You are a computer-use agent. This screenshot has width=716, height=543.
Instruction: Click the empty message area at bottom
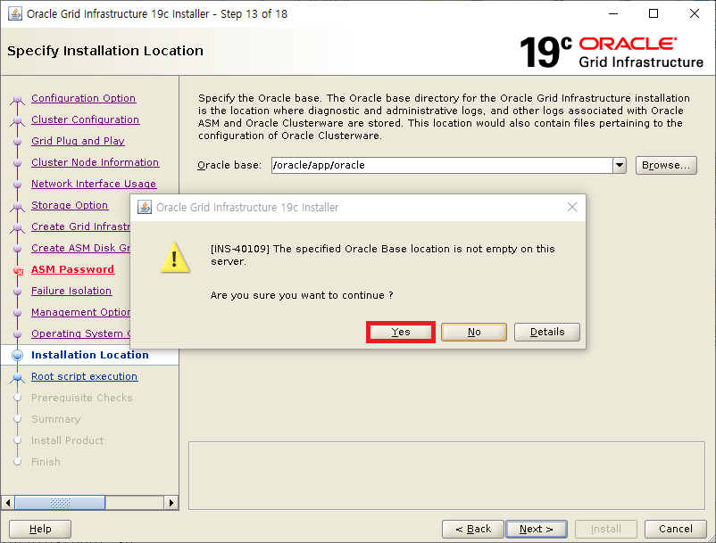(446, 475)
